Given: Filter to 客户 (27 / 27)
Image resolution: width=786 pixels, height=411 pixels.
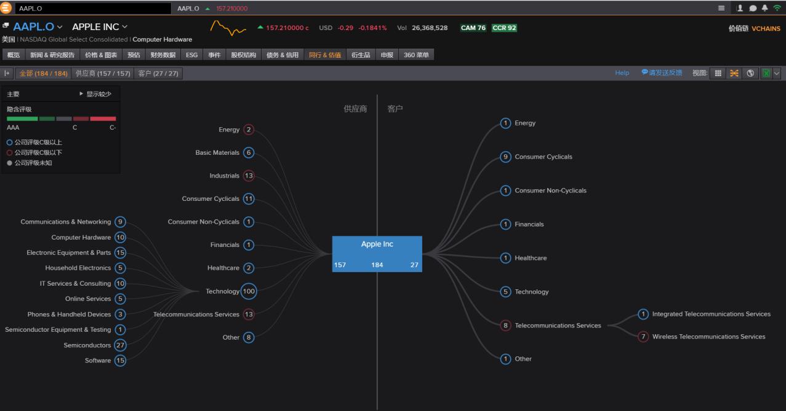Looking at the screenshot, I should pos(158,73).
